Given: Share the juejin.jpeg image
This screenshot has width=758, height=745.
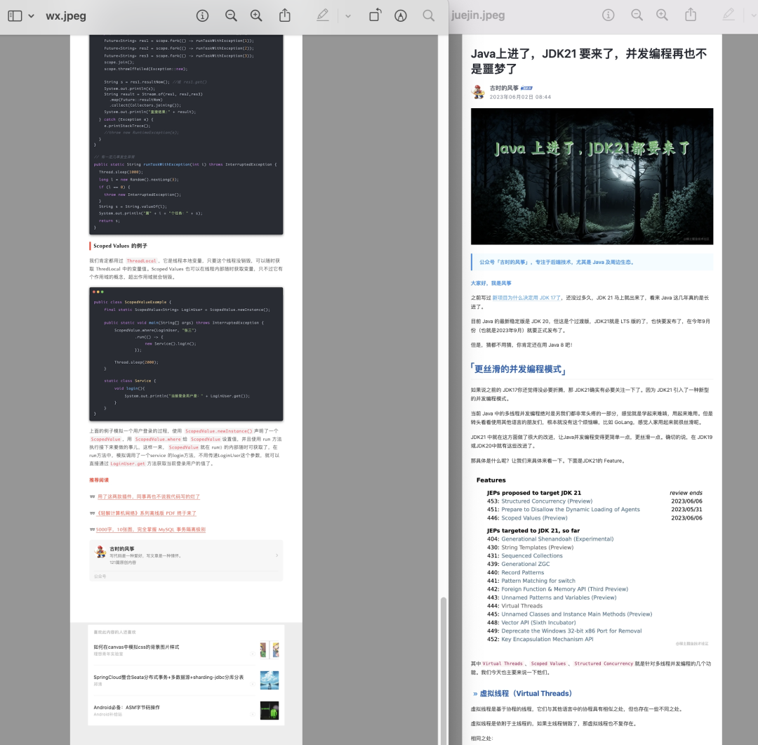Looking at the screenshot, I should pyautogui.click(x=691, y=15).
